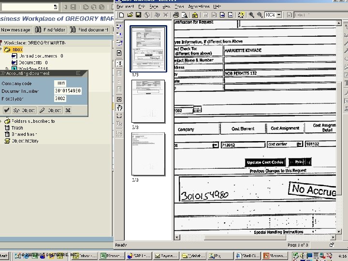Click the Shell taskbar button
Screen dimensions: 348x261
(247, 256)
